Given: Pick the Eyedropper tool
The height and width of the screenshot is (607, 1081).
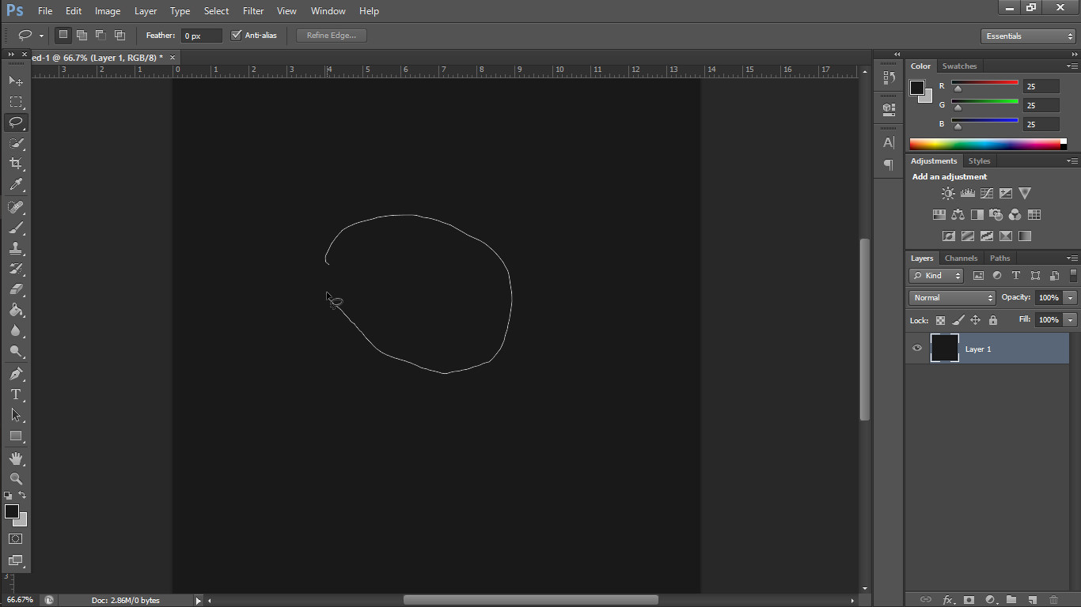Looking at the screenshot, I should pyautogui.click(x=16, y=184).
